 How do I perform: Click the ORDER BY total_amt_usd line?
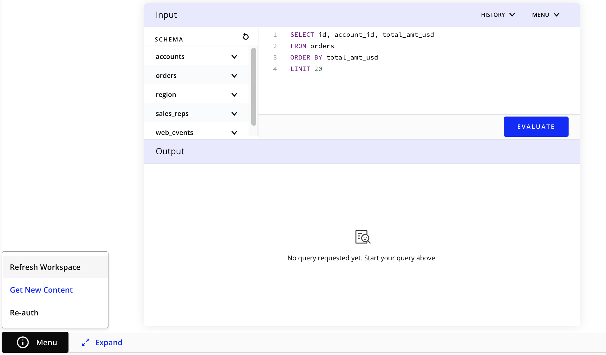[x=334, y=57]
